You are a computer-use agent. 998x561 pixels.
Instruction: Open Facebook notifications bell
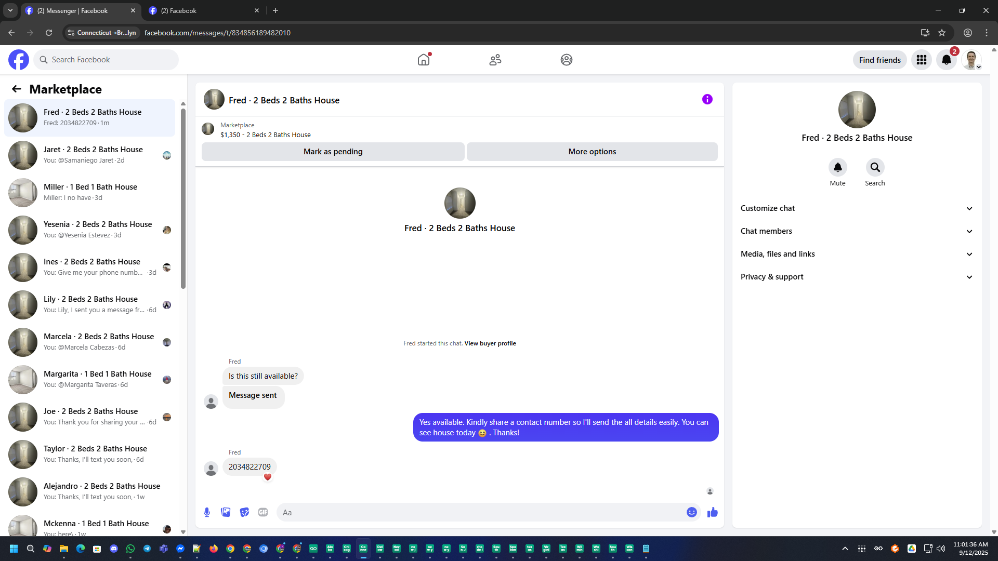click(x=946, y=60)
